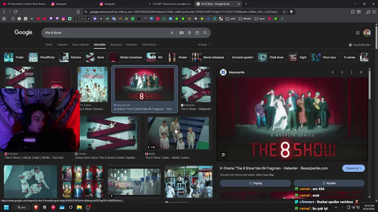This screenshot has height=212, width=378.
Task: Click the Kaydet save button
Action: [329, 183]
